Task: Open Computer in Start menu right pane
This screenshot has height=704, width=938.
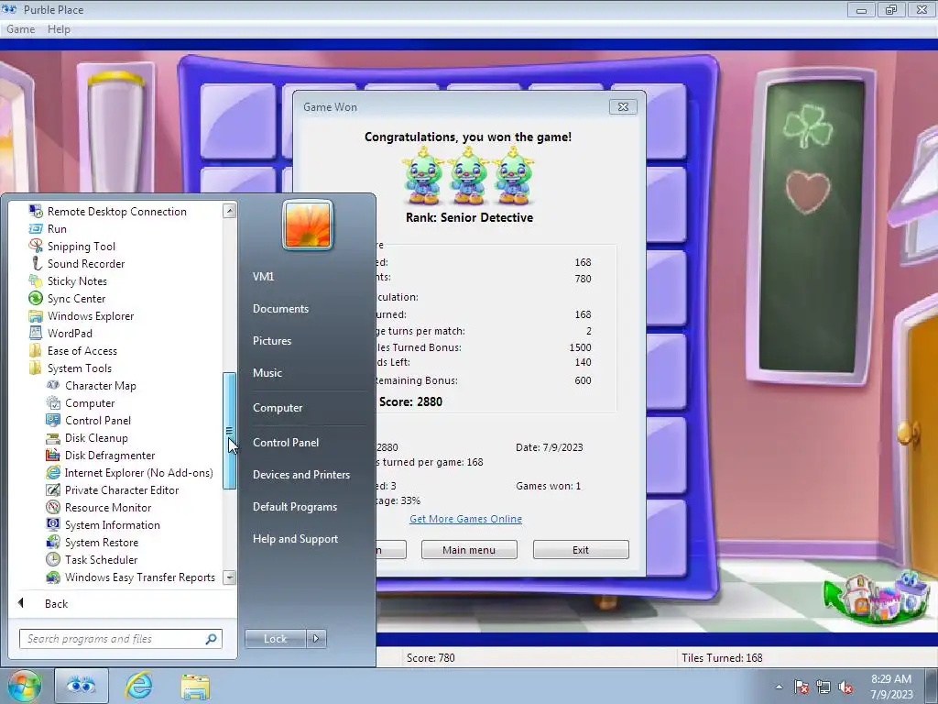Action: [x=278, y=408]
